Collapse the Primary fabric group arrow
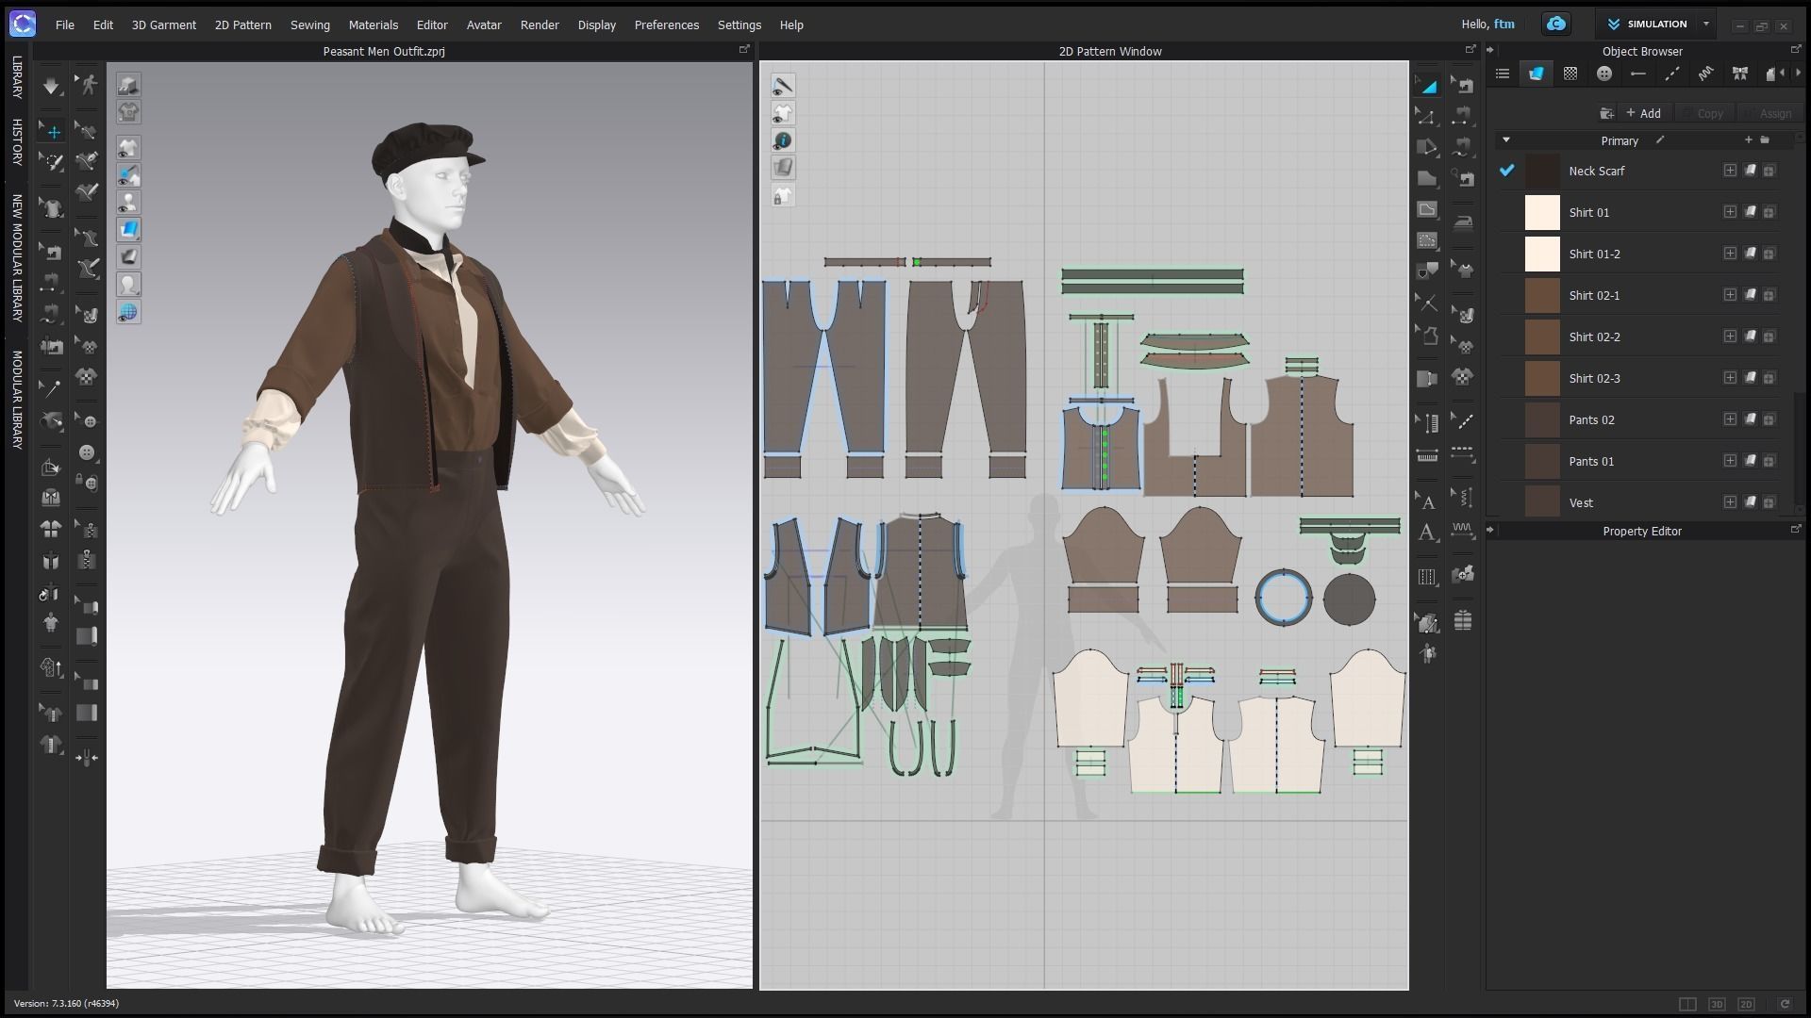Screen dimensions: 1811x1018 (x=1505, y=140)
